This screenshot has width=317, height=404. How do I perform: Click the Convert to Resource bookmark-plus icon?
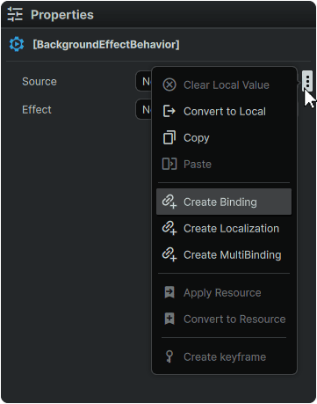pos(169,319)
